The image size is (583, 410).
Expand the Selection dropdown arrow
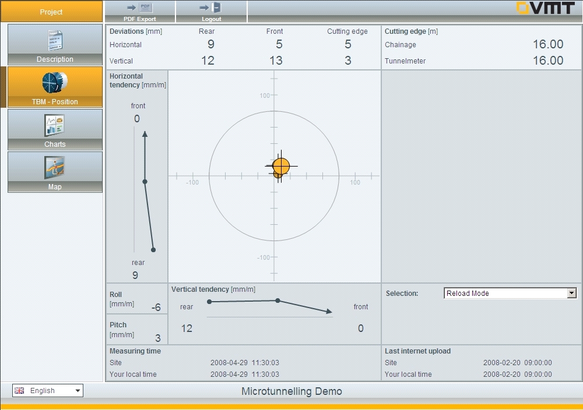pos(571,294)
